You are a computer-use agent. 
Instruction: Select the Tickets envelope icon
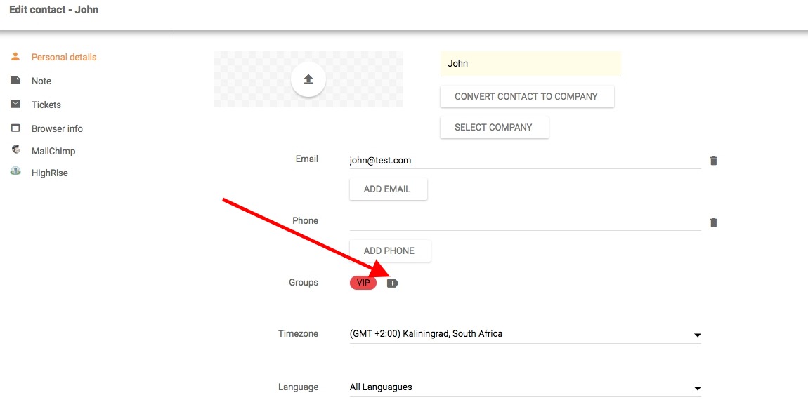tap(15, 104)
